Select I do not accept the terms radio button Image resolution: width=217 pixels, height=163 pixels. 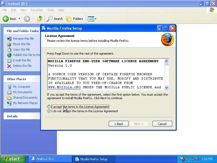(49, 111)
